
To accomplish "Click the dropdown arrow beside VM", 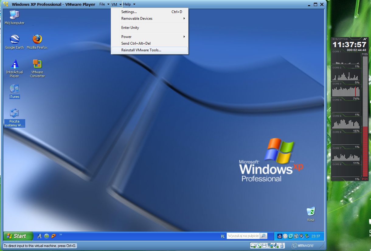I will [x=120, y=4].
